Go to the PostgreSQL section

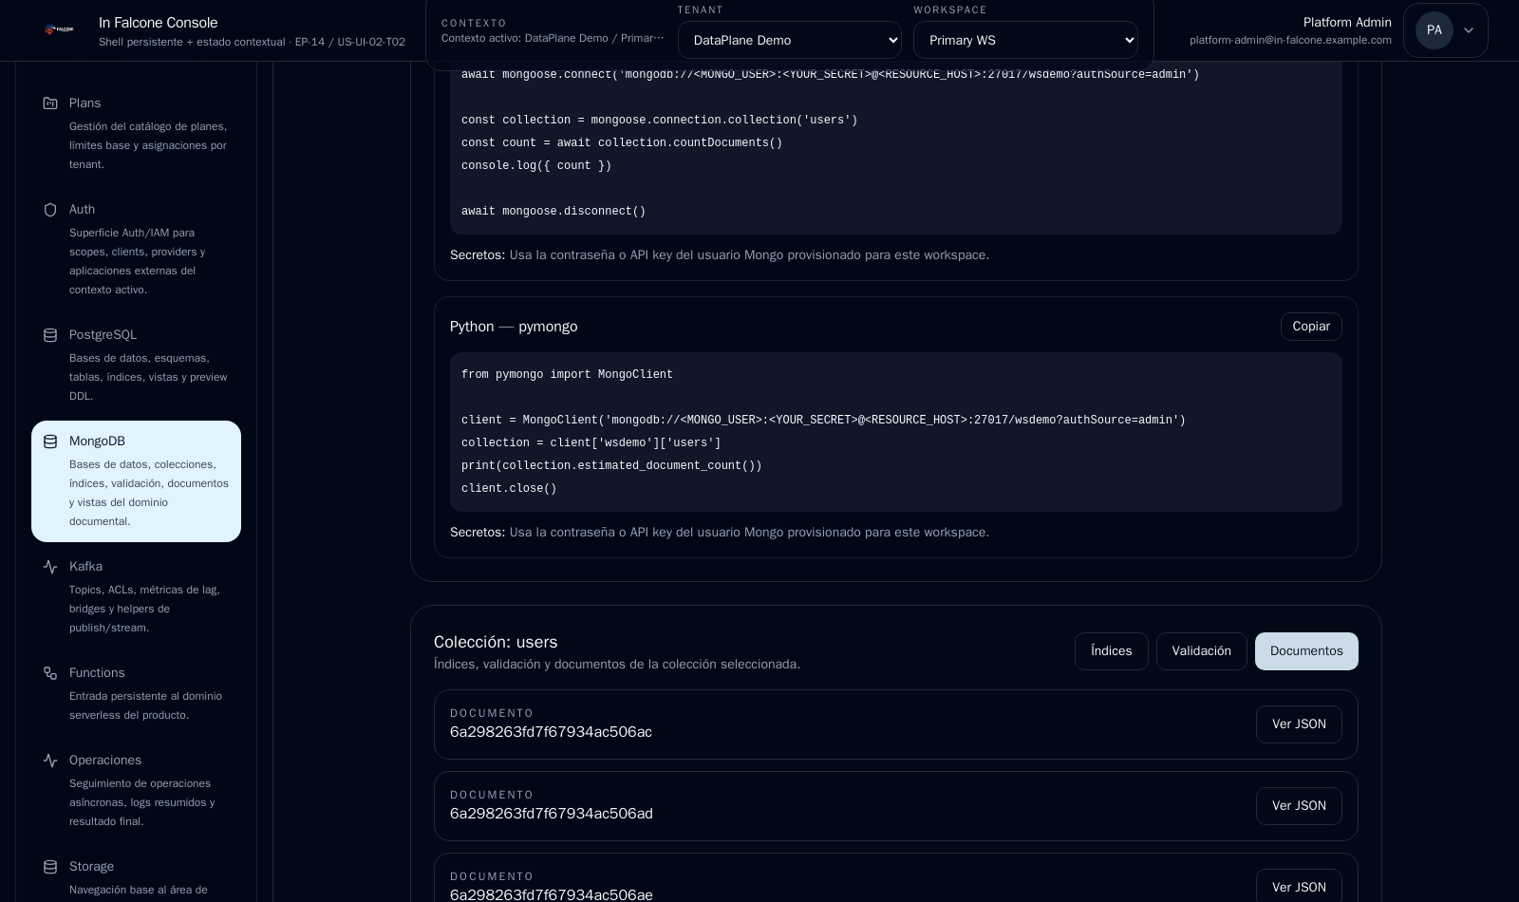click(136, 364)
